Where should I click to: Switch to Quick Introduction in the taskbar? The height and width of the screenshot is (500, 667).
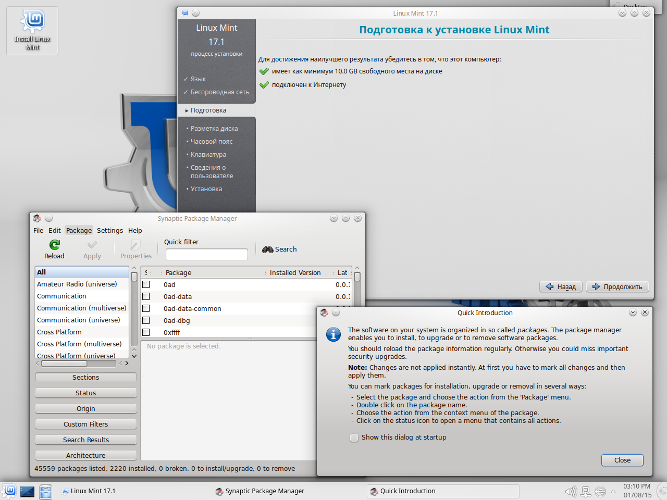point(443,491)
